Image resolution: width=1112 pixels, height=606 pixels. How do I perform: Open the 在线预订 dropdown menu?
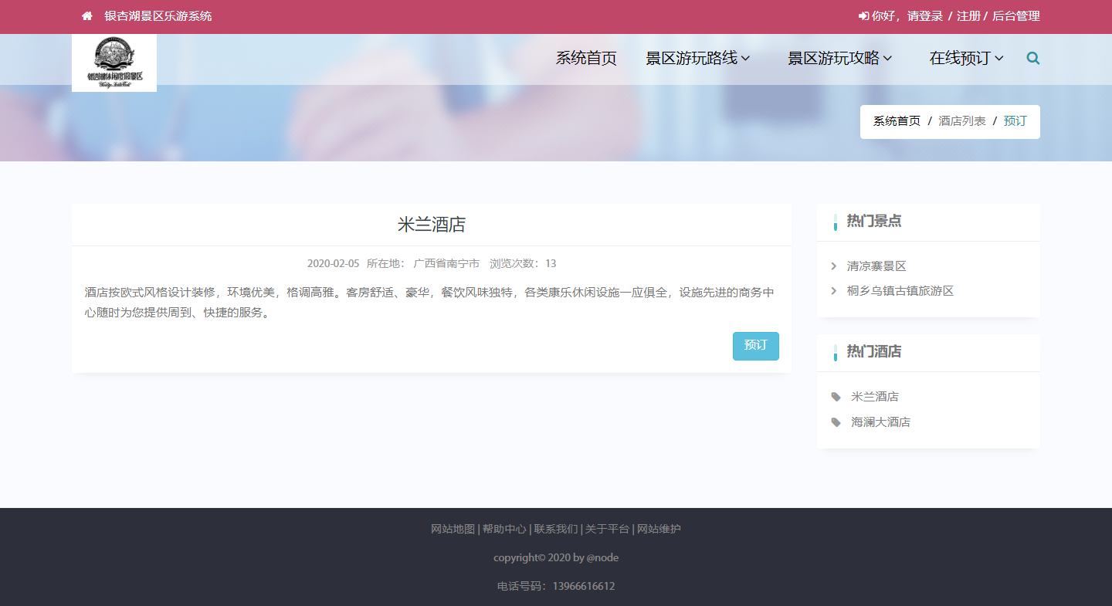966,58
